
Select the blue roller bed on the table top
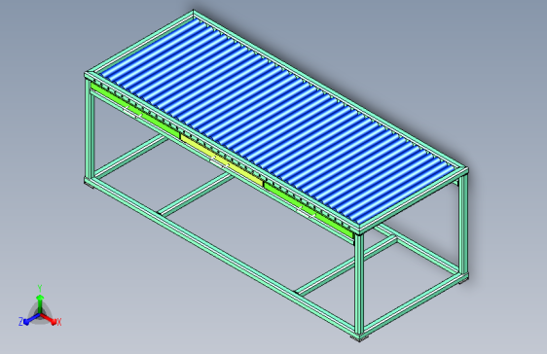point(277,121)
